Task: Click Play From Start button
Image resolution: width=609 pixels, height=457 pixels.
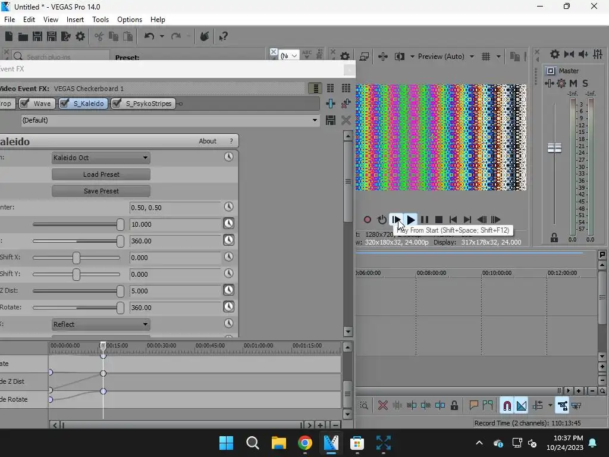Action: [x=395, y=220]
